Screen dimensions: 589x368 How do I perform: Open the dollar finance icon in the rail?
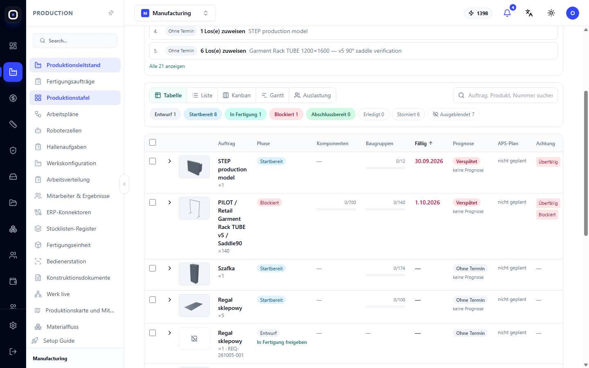point(13,98)
